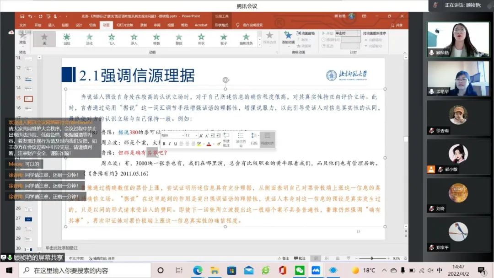Open the font name dropdown showing 楷体
Screen dimensions: 494x278
(x=172, y=136)
